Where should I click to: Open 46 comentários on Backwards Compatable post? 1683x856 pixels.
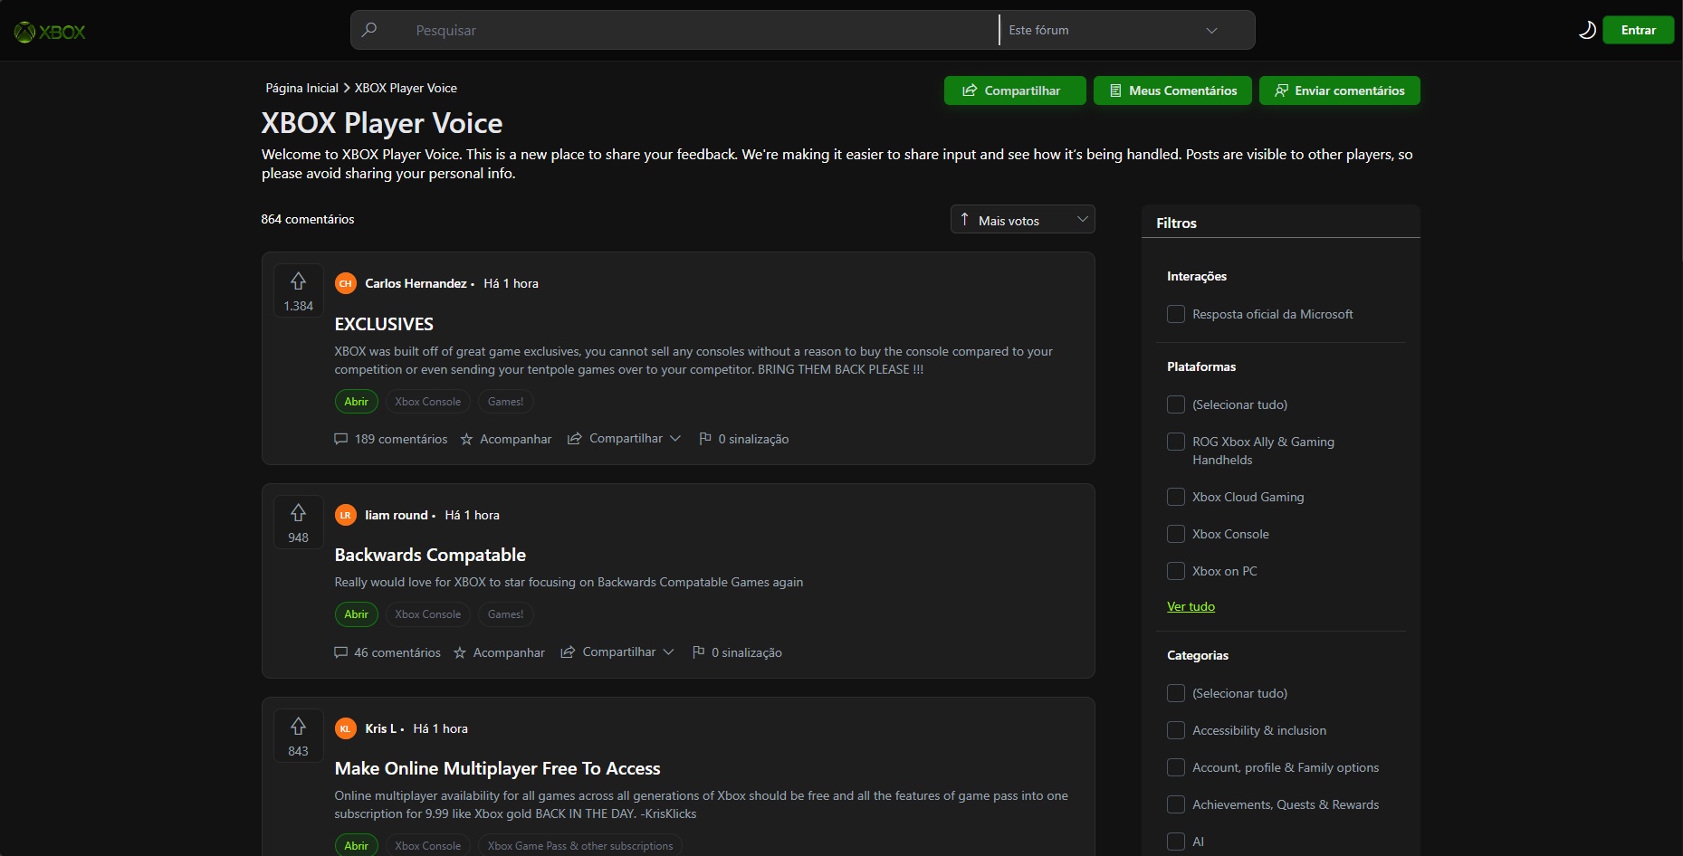[387, 652]
